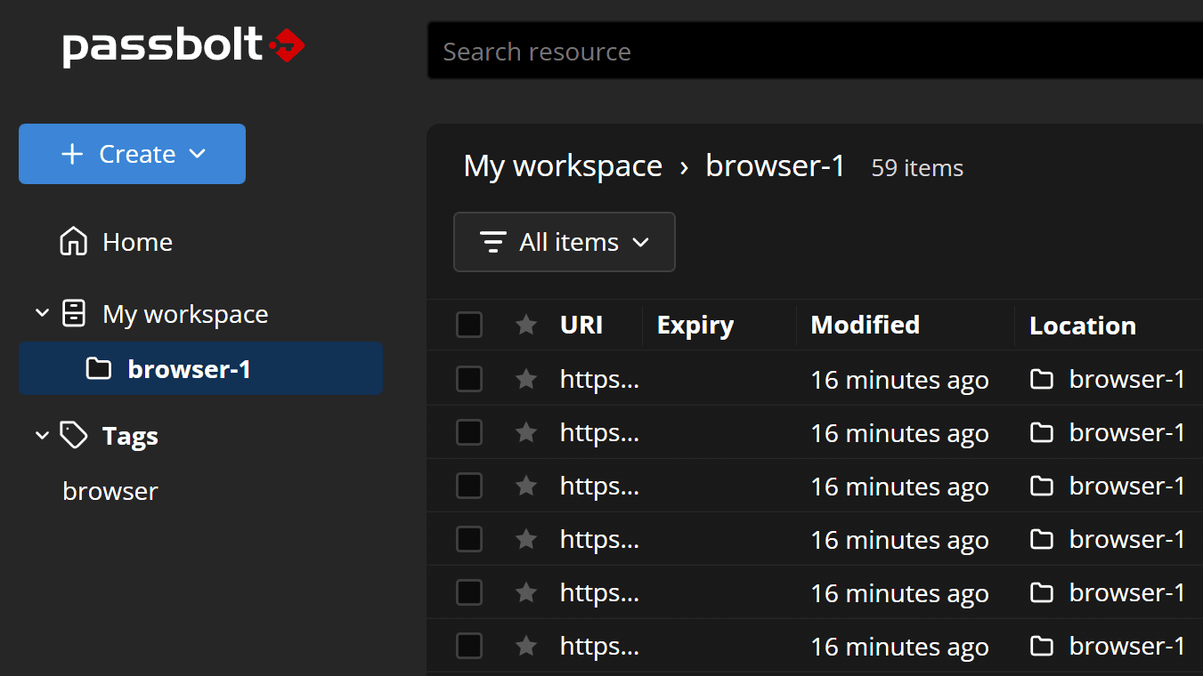Click the folder icon in the first Location cell

click(x=1041, y=378)
